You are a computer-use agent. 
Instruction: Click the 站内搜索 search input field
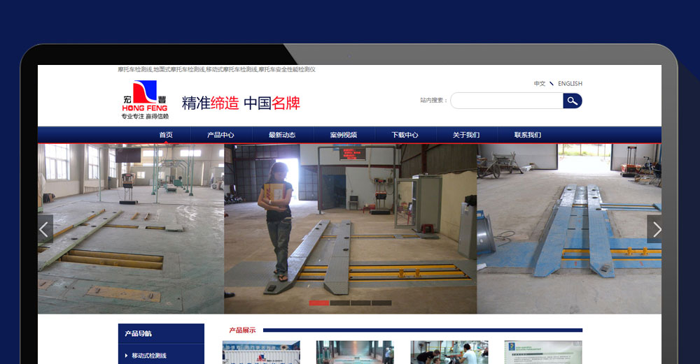[x=507, y=101]
